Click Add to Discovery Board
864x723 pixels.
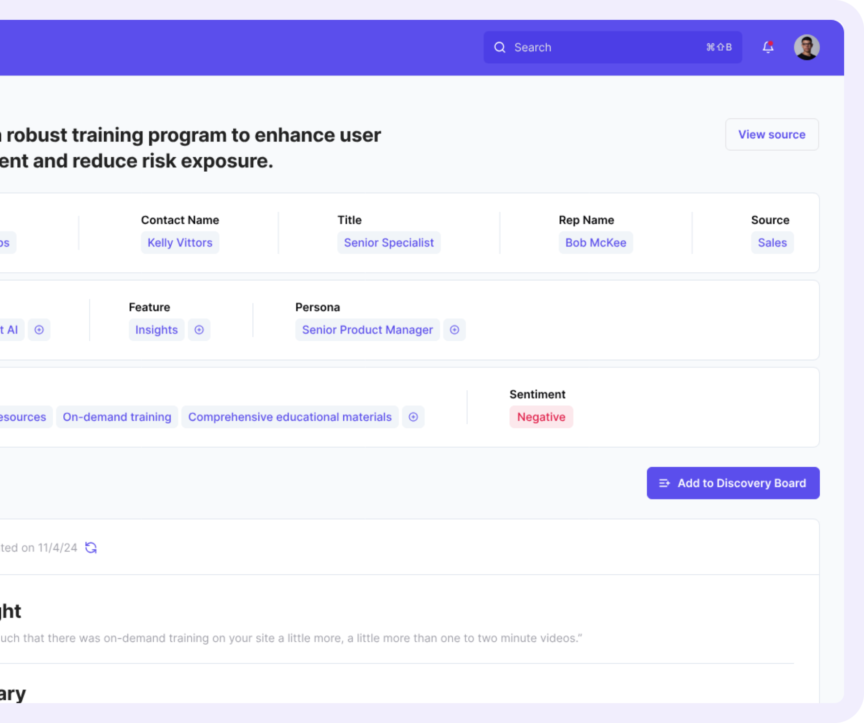tap(733, 483)
